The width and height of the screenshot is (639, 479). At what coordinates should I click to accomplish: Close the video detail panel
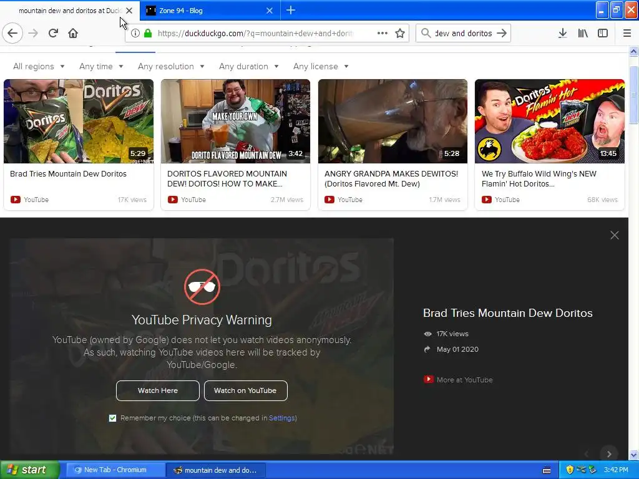pos(615,235)
